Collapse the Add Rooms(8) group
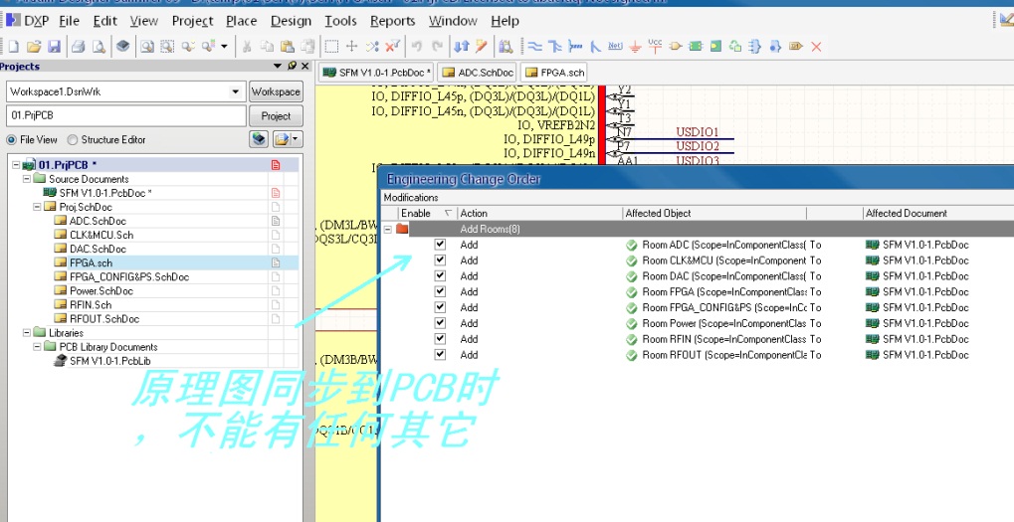 click(x=387, y=229)
